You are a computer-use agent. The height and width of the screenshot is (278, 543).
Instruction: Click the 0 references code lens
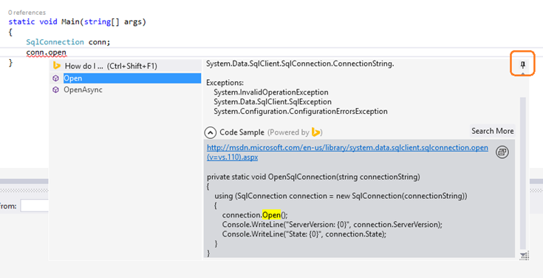(27, 13)
